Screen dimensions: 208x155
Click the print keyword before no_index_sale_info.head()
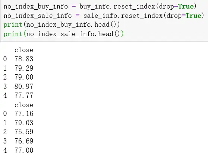[13, 34]
